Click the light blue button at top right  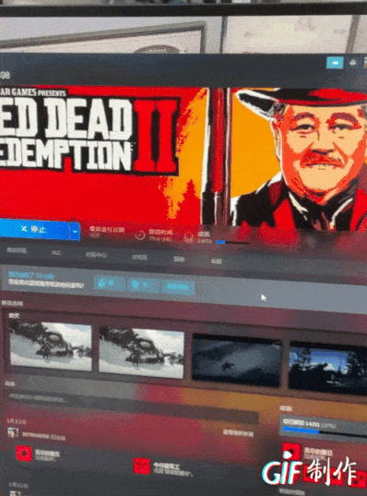tap(335, 63)
